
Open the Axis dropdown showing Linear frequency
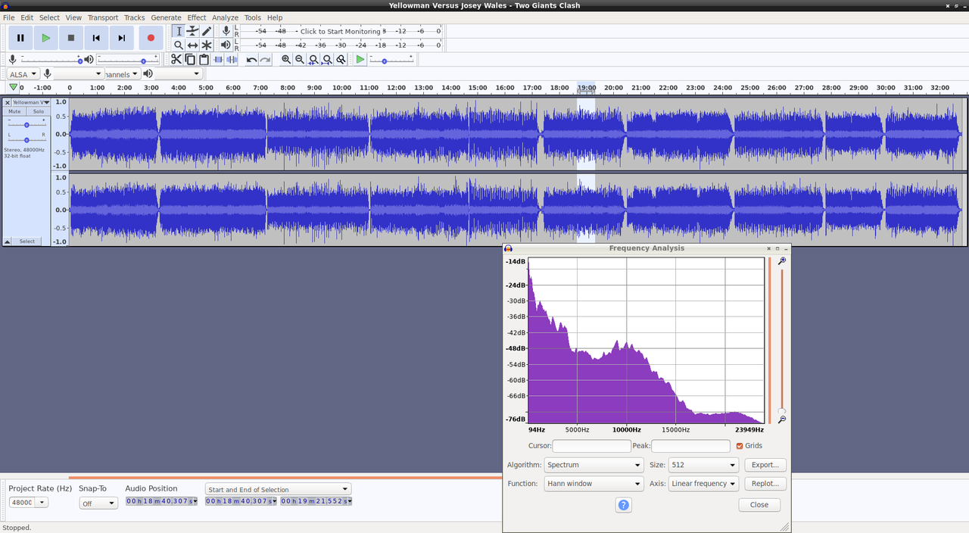tap(703, 483)
